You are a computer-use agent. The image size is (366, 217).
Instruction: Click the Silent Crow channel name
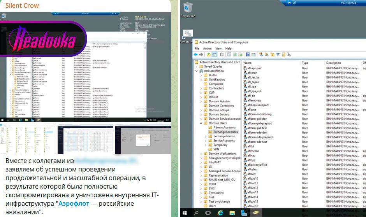pos(19,6)
